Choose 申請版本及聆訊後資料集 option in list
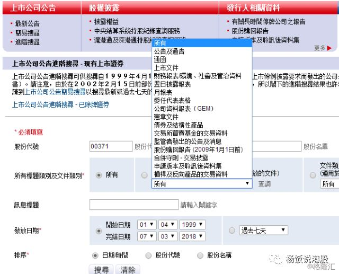Screen dimensions: 339x274 tap(202, 166)
